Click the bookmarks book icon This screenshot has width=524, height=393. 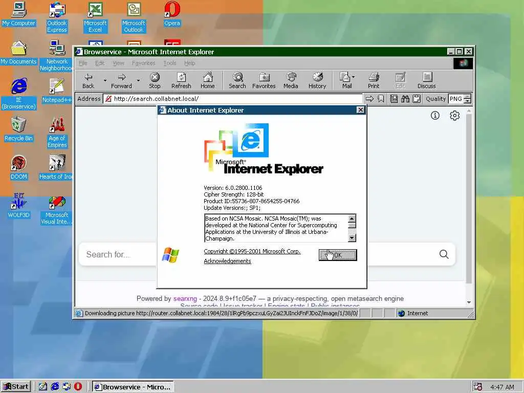coord(394,99)
